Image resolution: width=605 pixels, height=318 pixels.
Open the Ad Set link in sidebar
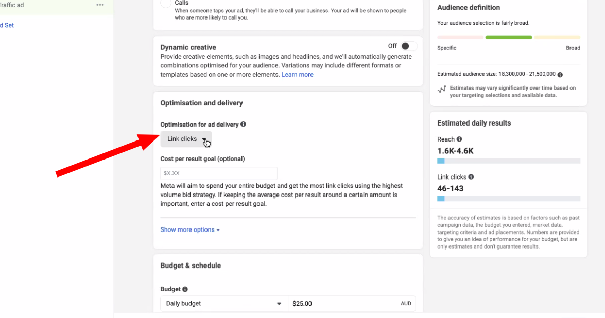tap(7, 25)
